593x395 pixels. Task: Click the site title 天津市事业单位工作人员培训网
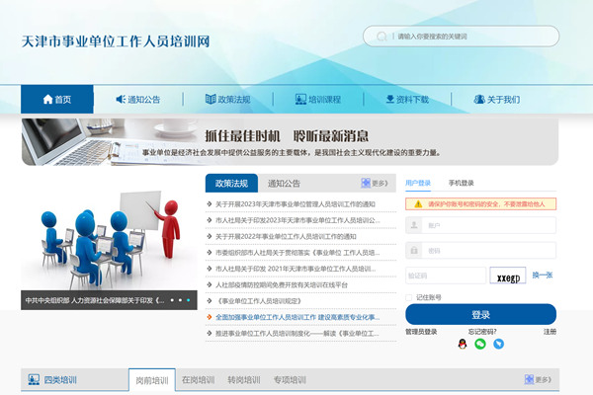(x=116, y=41)
